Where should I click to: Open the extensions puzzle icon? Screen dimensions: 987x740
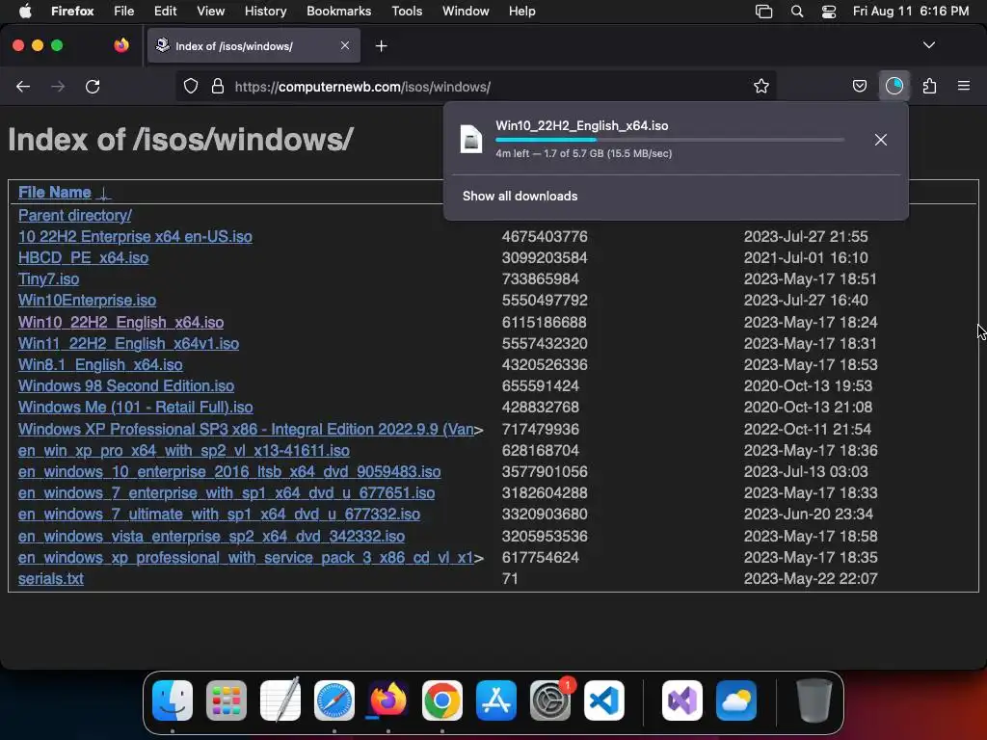929,86
